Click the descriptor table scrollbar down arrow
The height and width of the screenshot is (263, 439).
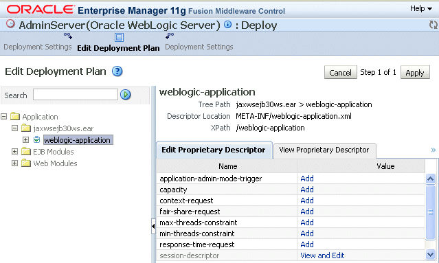430,255
